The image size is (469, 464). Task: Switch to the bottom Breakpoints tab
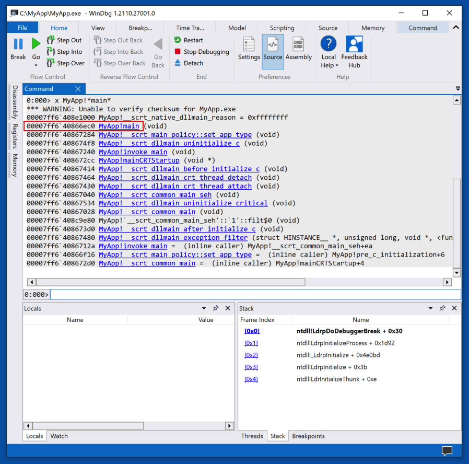[308, 436]
